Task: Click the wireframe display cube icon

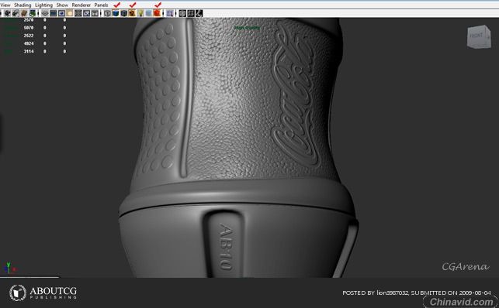Action: (107, 13)
